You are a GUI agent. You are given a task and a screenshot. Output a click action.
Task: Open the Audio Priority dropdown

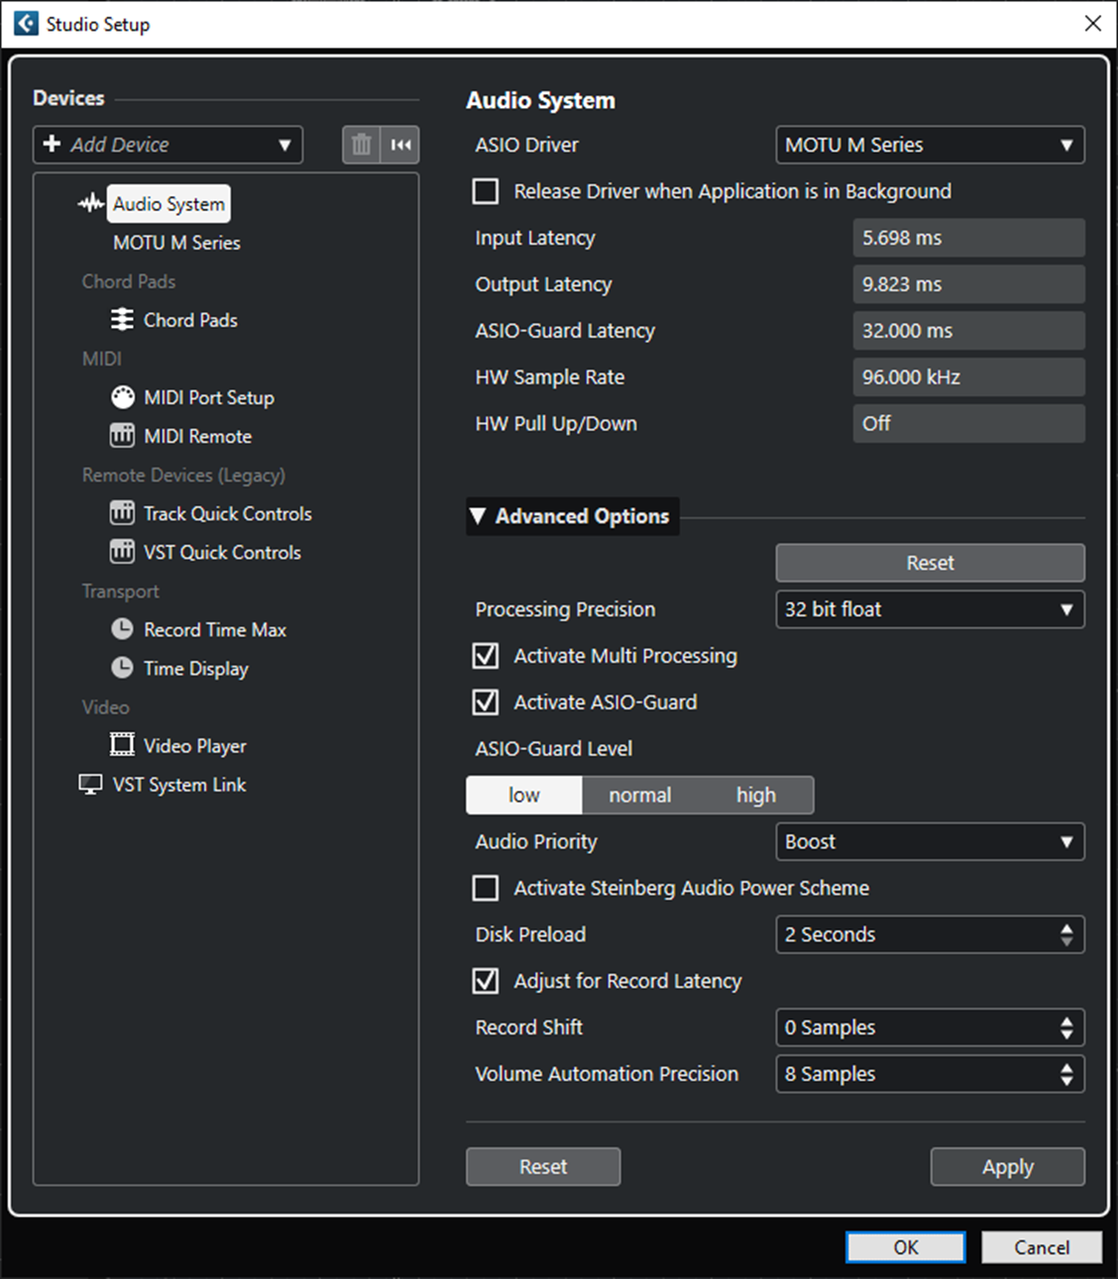[x=930, y=842]
